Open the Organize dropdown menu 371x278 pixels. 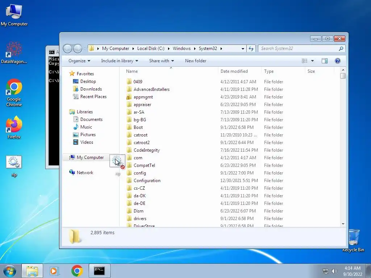(x=79, y=61)
